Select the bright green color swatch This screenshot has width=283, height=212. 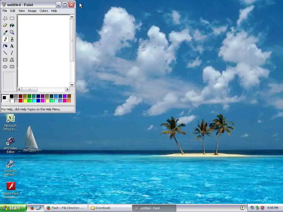(29, 100)
